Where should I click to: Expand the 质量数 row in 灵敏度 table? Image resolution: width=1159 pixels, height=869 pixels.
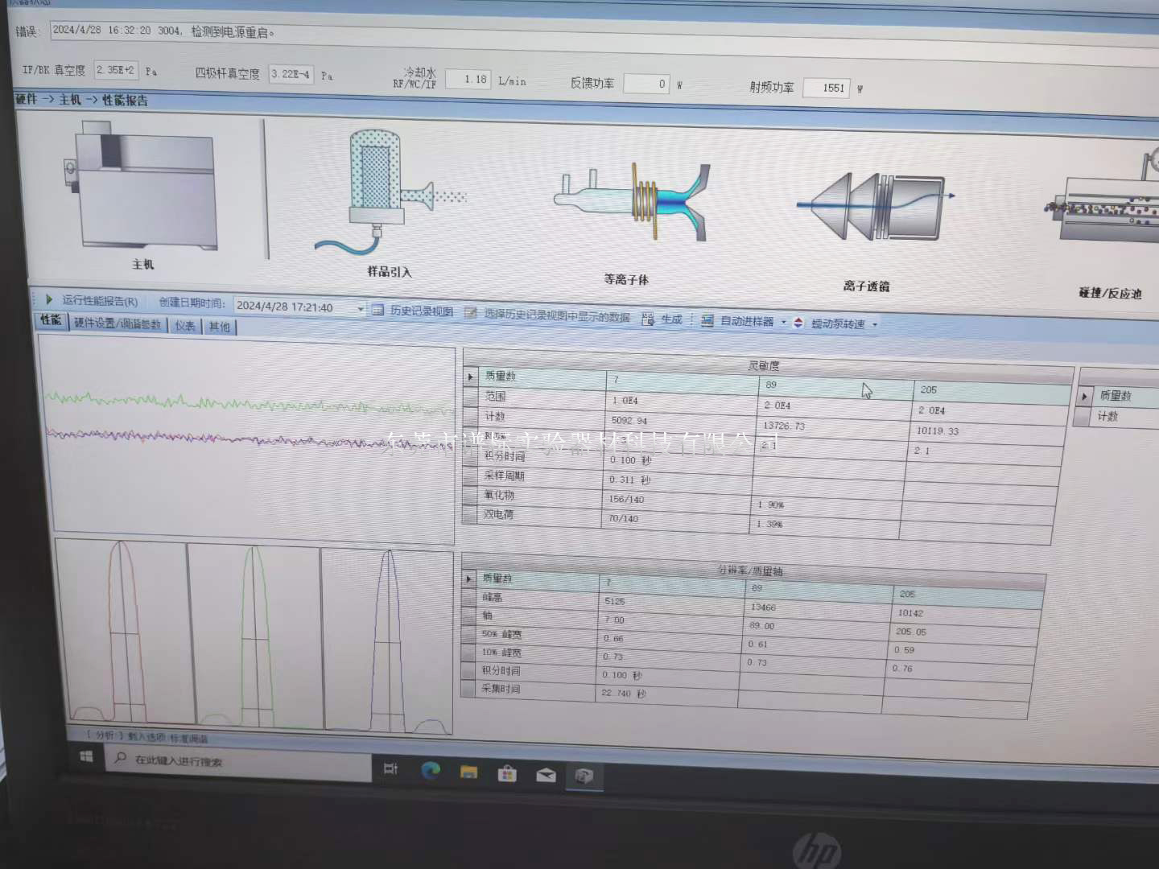(x=471, y=377)
